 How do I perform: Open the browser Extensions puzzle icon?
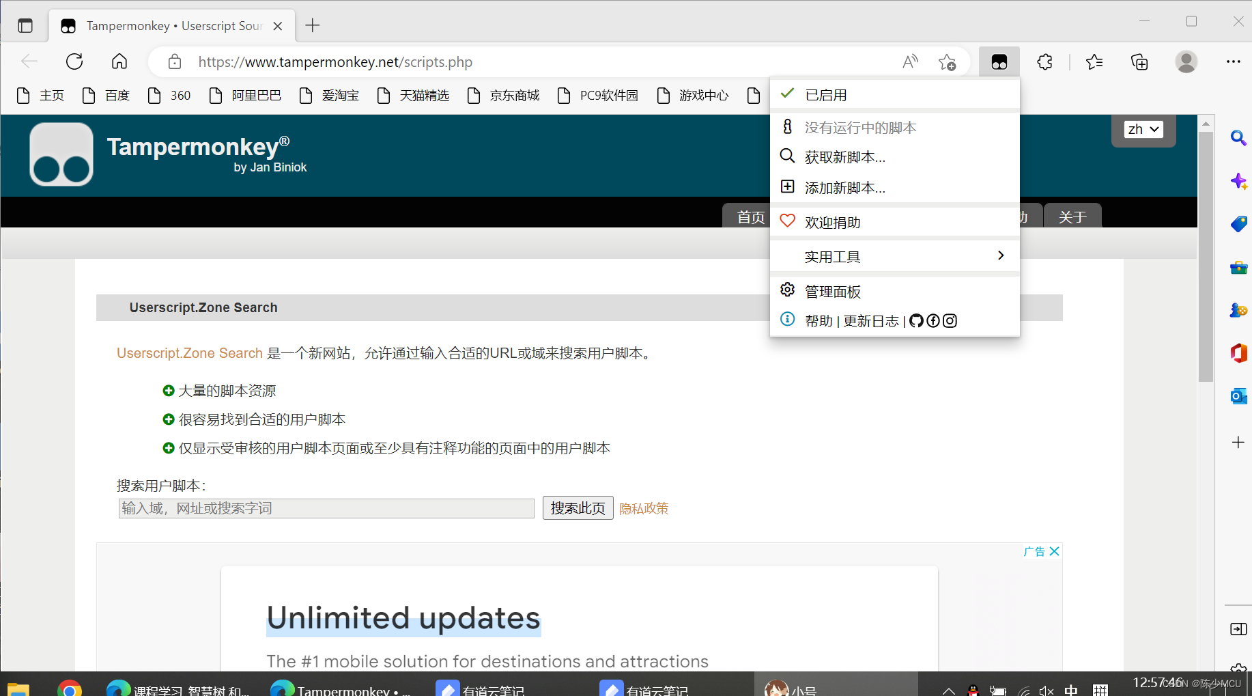1044,62
